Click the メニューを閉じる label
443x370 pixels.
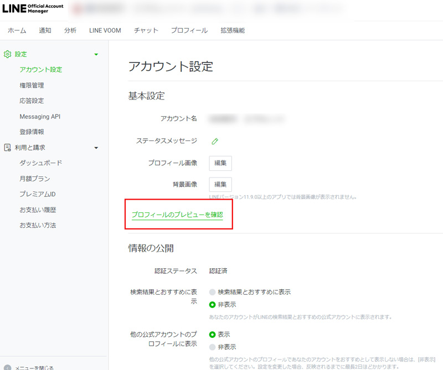(x=34, y=368)
